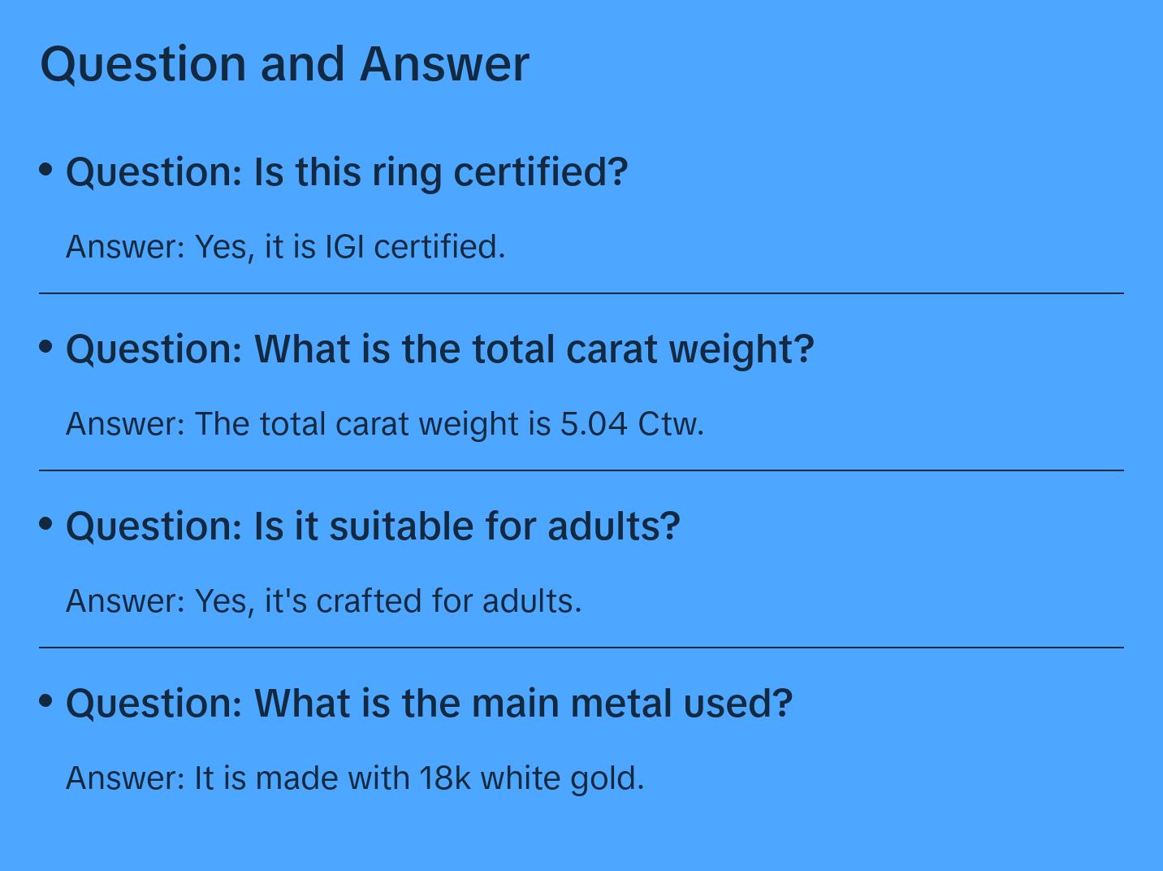Click the answer "Yes, it is IGI certified."
The height and width of the screenshot is (871, 1163).
(x=285, y=246)
